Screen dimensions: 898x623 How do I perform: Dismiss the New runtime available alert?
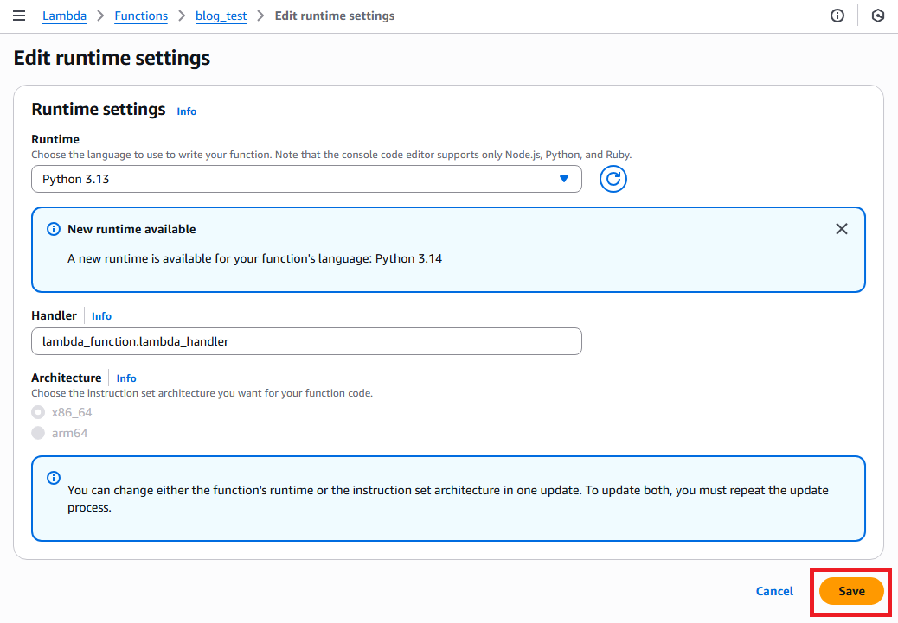click(842, 229)
